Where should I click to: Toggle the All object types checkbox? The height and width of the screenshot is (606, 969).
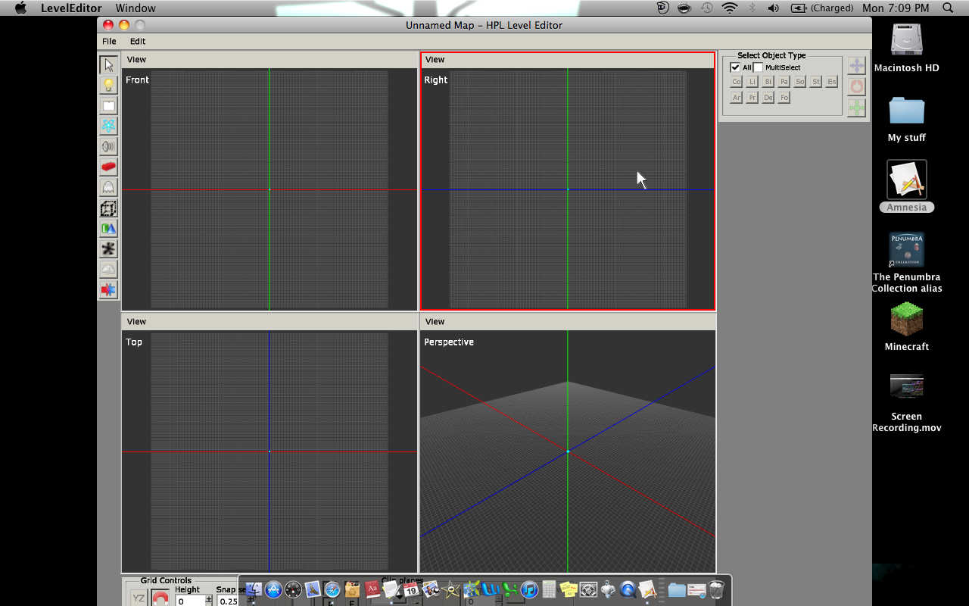click(x=735, y=67)
